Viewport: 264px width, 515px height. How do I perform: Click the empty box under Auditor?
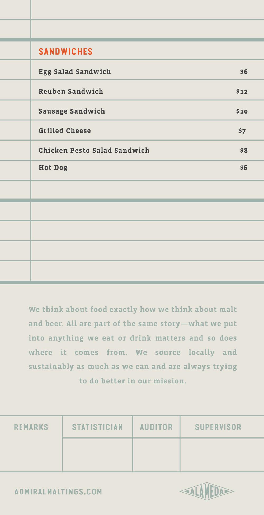click(156, 455)
